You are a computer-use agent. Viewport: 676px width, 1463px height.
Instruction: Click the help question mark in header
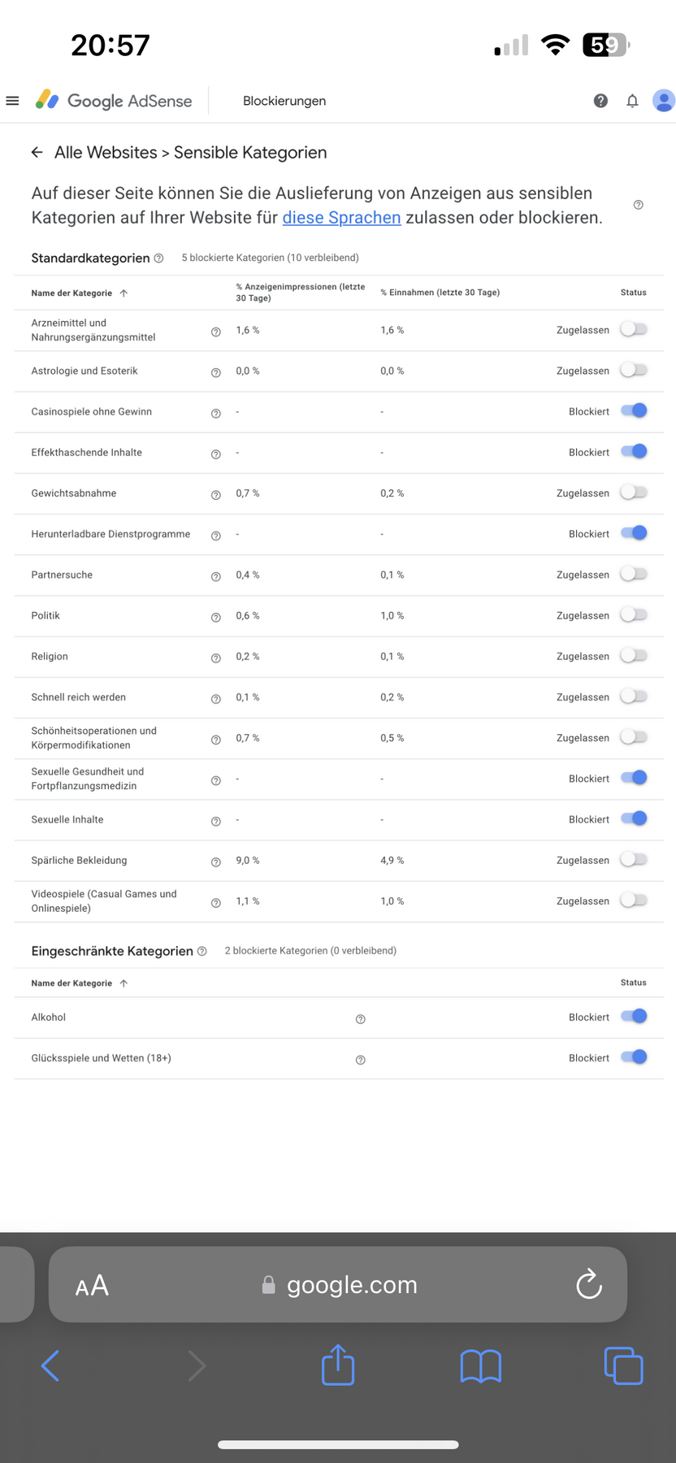[600, 101]
